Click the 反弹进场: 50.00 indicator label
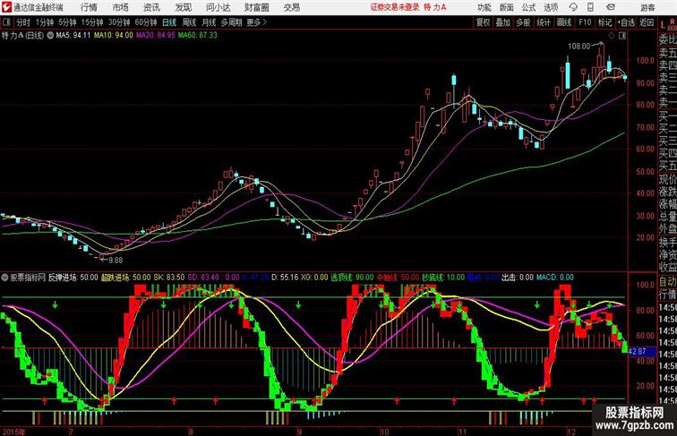 pos(73,278)
